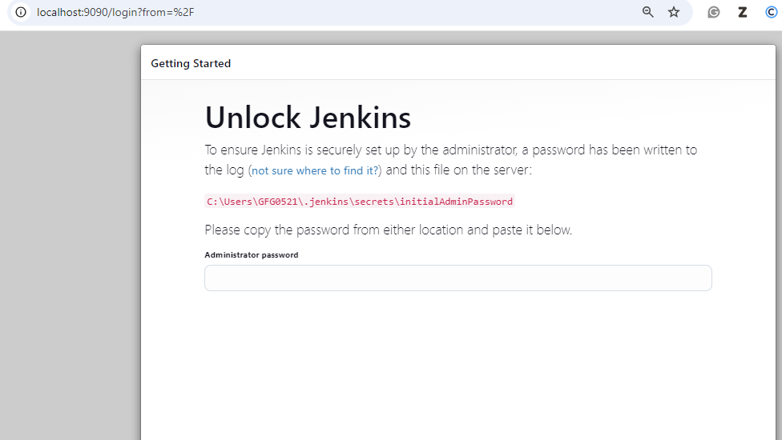Screen dimensions: 782x440
Task: Click blank dialog area below the password field
Action: (x=457, y=360)
